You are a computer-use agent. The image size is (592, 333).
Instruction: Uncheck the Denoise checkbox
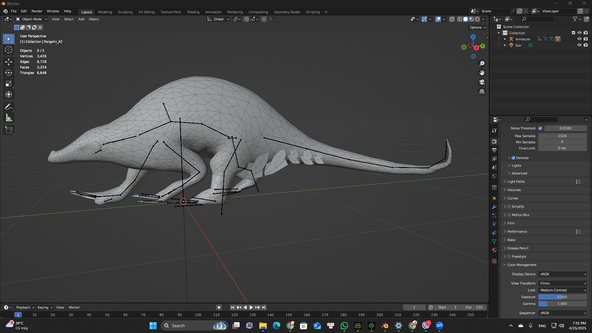tap(513, 158)
